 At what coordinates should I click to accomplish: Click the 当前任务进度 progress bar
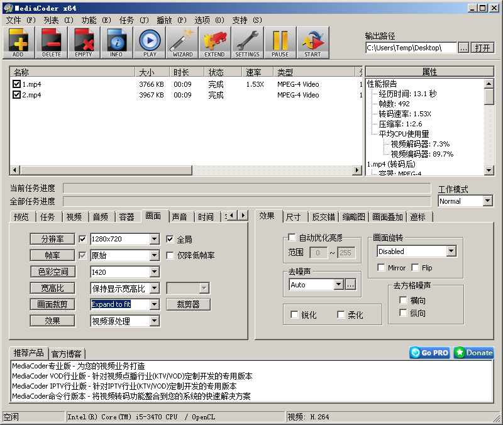tap(246, 188)
